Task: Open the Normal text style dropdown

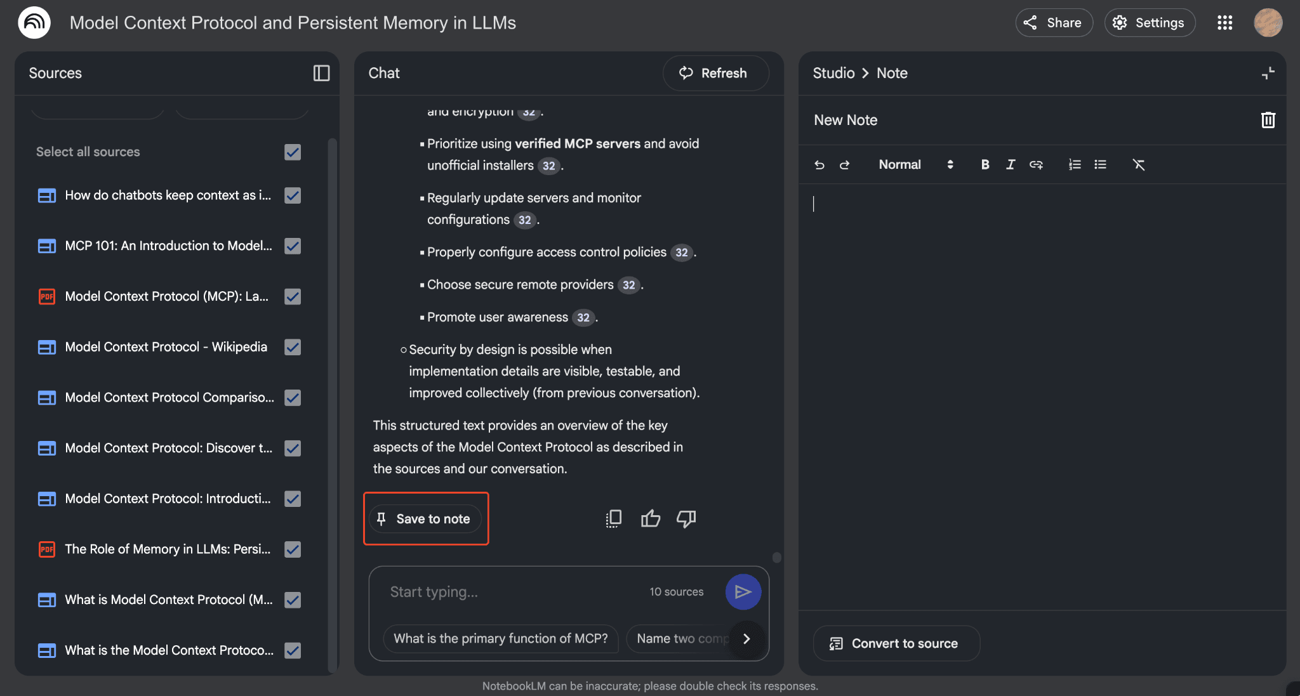Action: pyautogui.click(x=915, y=165)
